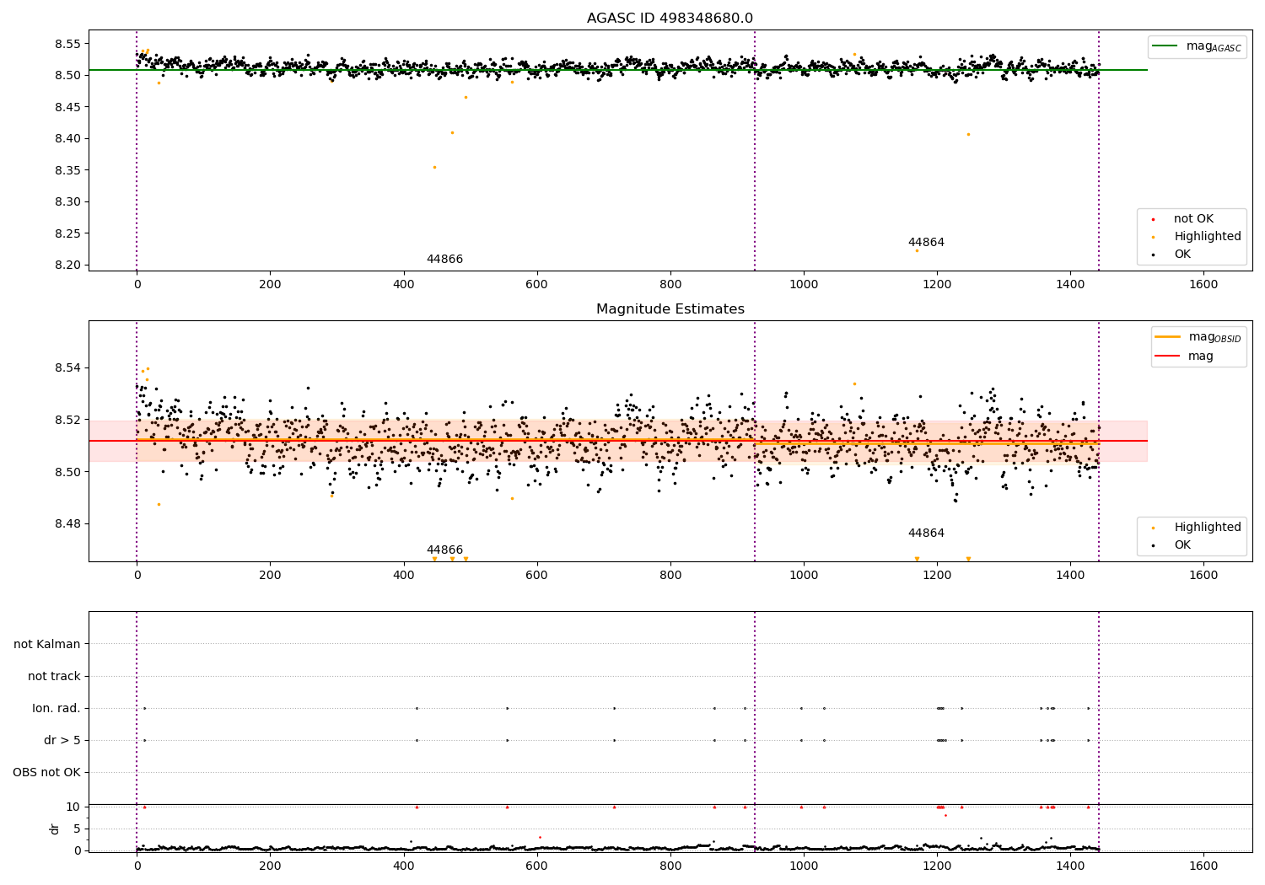Click the 'not Kalman' axis label
The image size is (1265, 885).
47,645
